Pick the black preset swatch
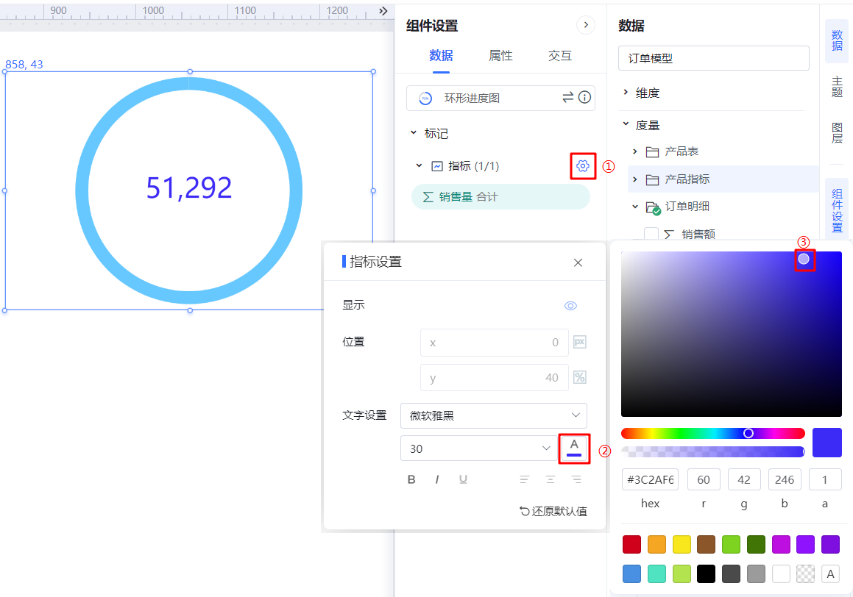 coord(706,573)
